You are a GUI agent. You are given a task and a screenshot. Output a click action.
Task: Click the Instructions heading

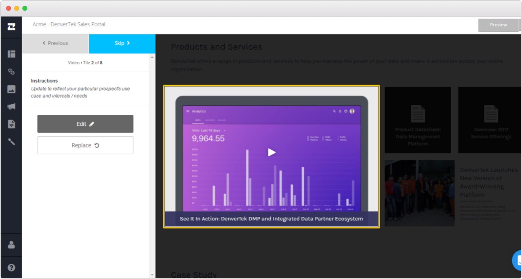(x=44, y=81)
